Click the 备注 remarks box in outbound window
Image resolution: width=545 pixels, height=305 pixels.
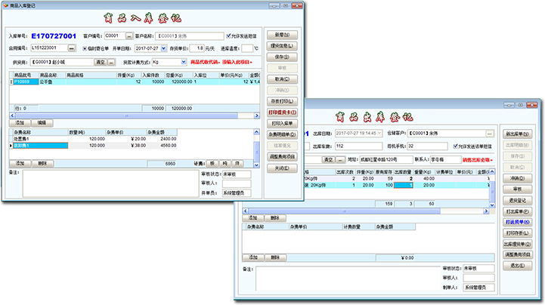click(348, 279)
